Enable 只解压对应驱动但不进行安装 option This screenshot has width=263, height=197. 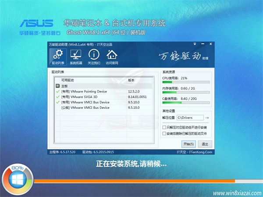pyautogui.click(x=164, y=127)
